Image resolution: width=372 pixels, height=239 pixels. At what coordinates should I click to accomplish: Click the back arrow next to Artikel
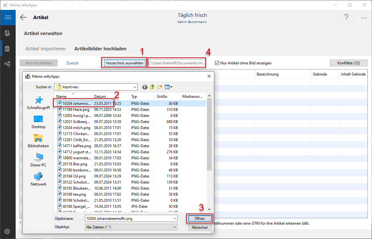[x=23, y=18]
